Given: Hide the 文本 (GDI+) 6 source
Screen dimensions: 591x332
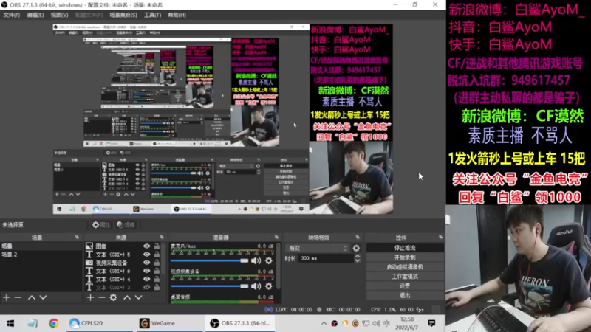Looking at the screenshot, I should pyautogui.click(x=146, y=271).
